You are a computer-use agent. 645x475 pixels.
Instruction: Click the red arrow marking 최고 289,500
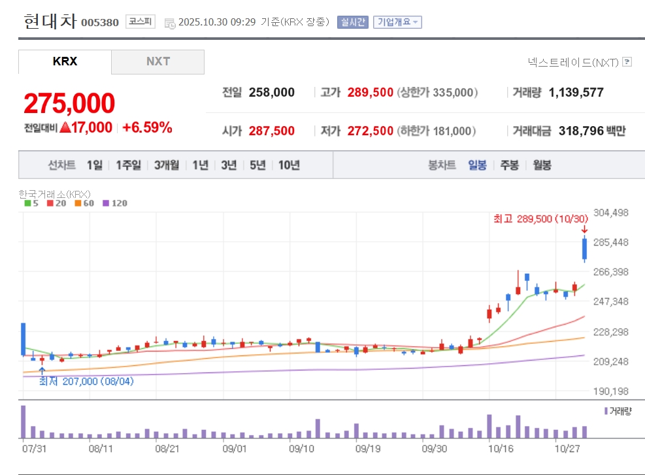click(584, 229)
